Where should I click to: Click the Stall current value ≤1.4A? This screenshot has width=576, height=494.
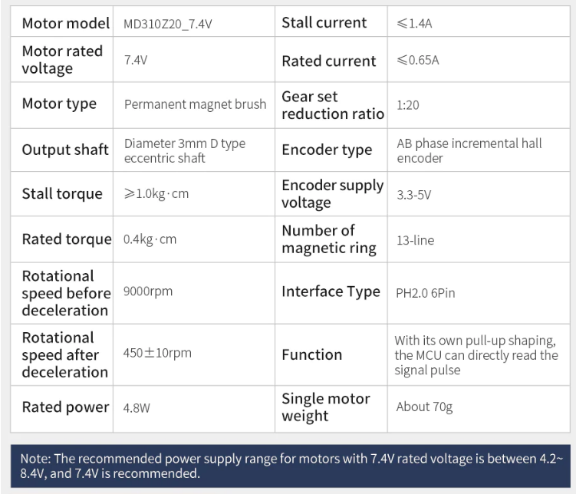click(x=414, y=24)
